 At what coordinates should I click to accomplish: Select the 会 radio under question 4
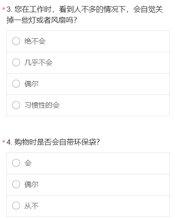[x=16, y=163]
